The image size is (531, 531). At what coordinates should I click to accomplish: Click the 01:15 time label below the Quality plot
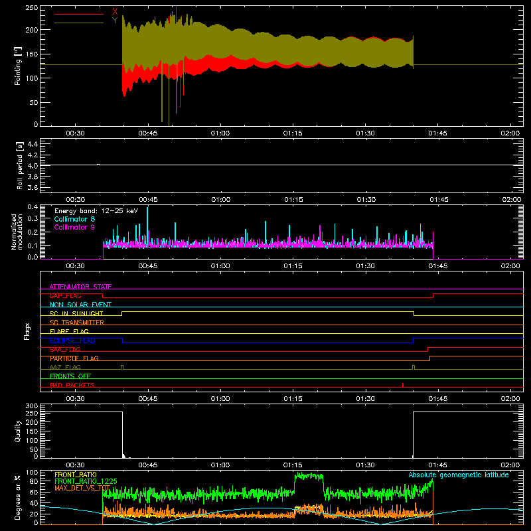coord(293,465)
